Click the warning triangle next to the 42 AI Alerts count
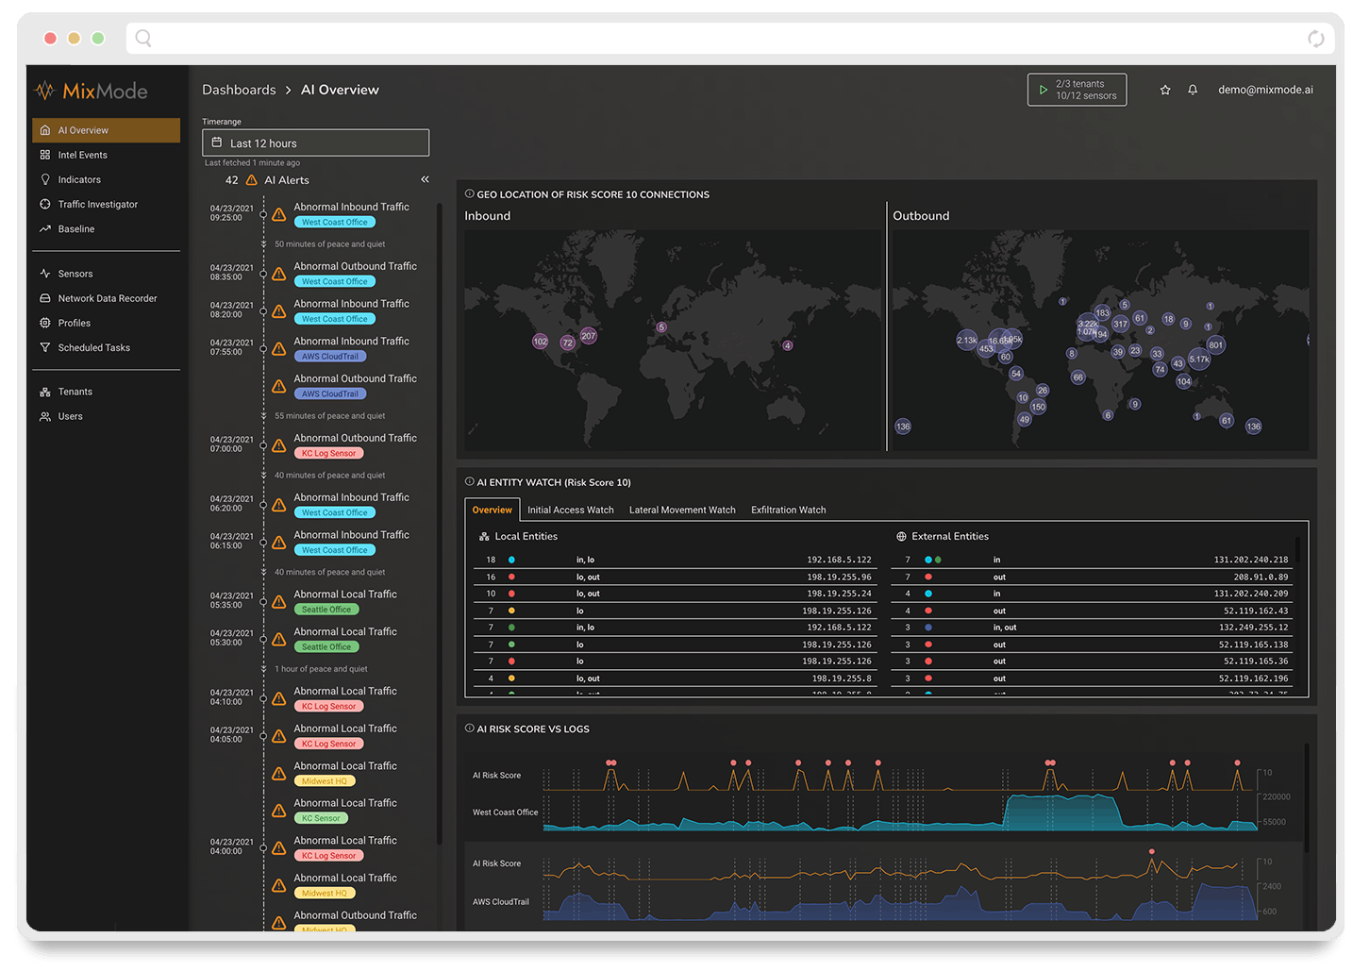The height and width of the screenshot is (971, 1353). click(x=251, y=180)
